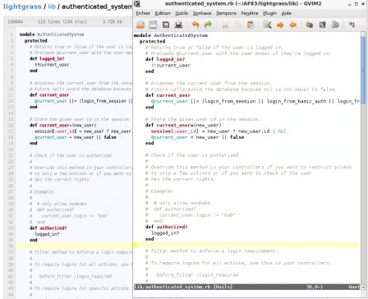Click the green Redo arrow icon
The image size is (368, 299).
[x=208, y=25]
